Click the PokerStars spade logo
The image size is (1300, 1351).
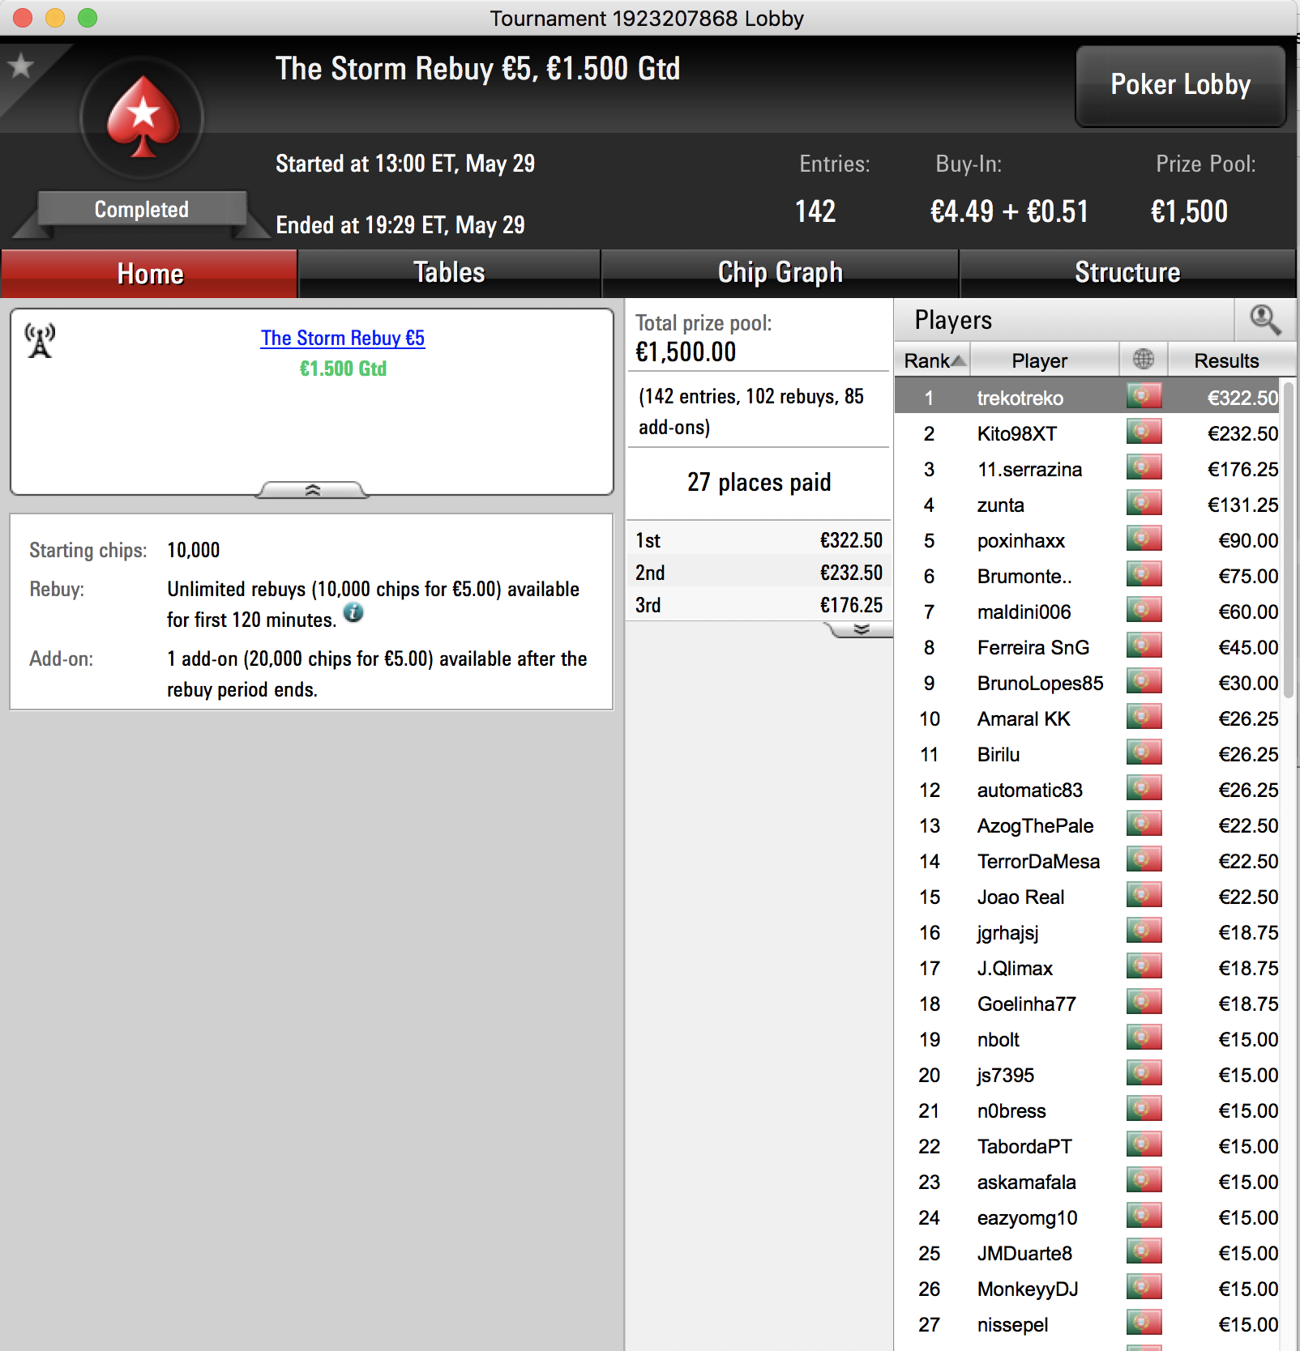point(143,118)
